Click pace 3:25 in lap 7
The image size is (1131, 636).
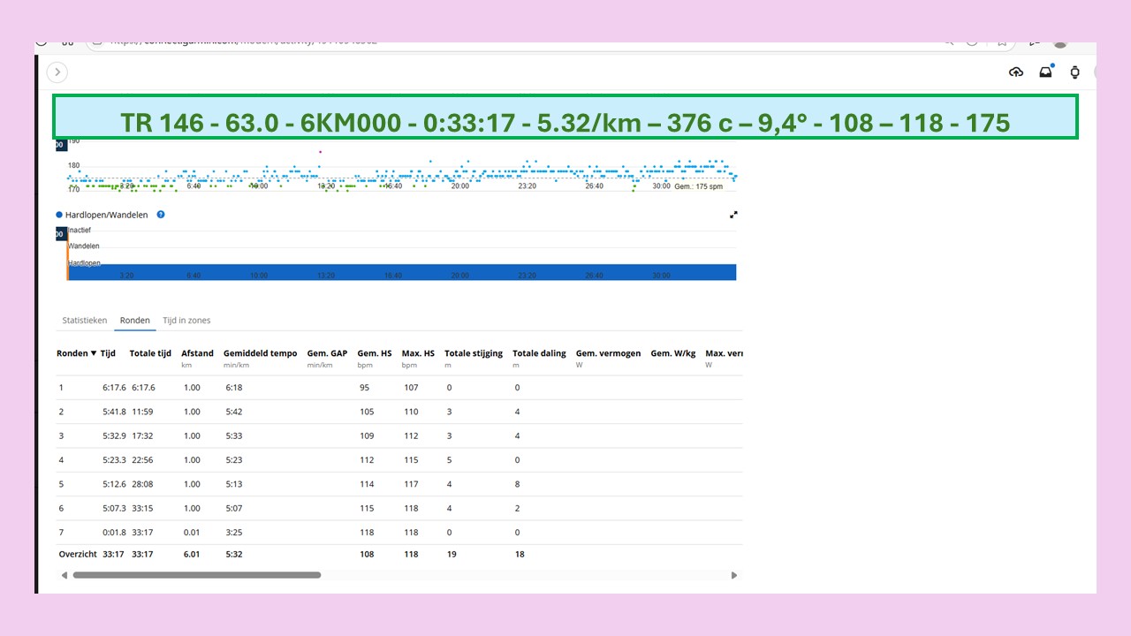[233, 533]
